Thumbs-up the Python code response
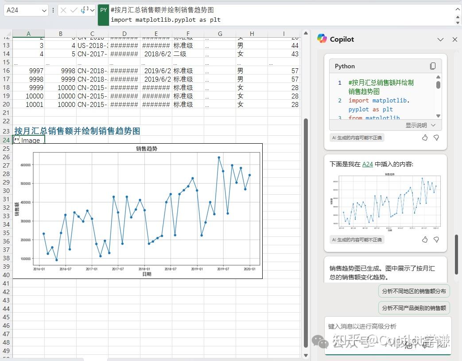This screenshot has width=462, height=361. (x=424, y=137)
